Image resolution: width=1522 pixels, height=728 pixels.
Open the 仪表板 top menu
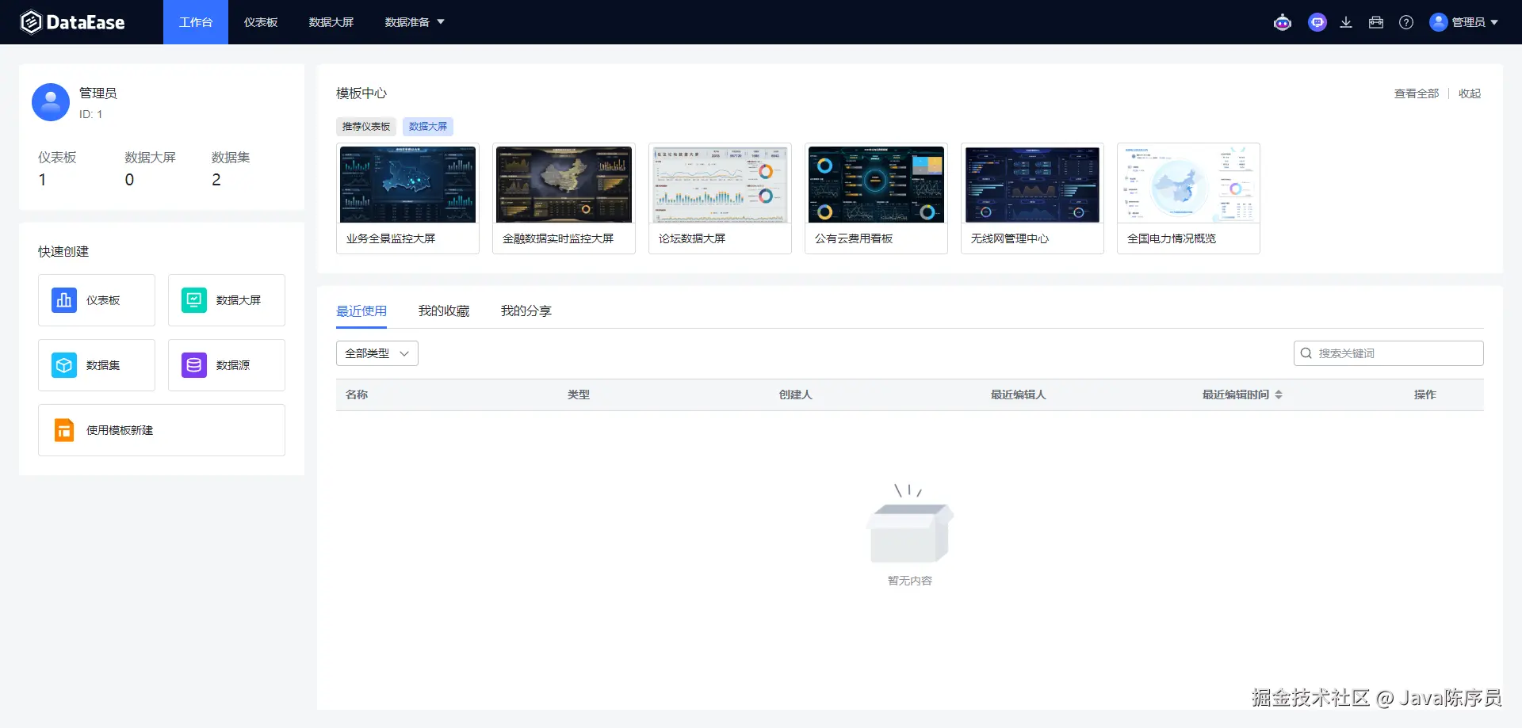(x=261, y=22)
